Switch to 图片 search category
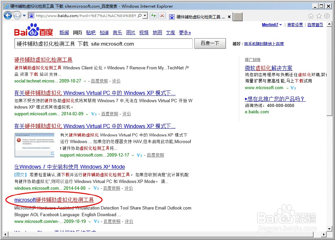Screen dimensions: 335x240 point(131,33)
